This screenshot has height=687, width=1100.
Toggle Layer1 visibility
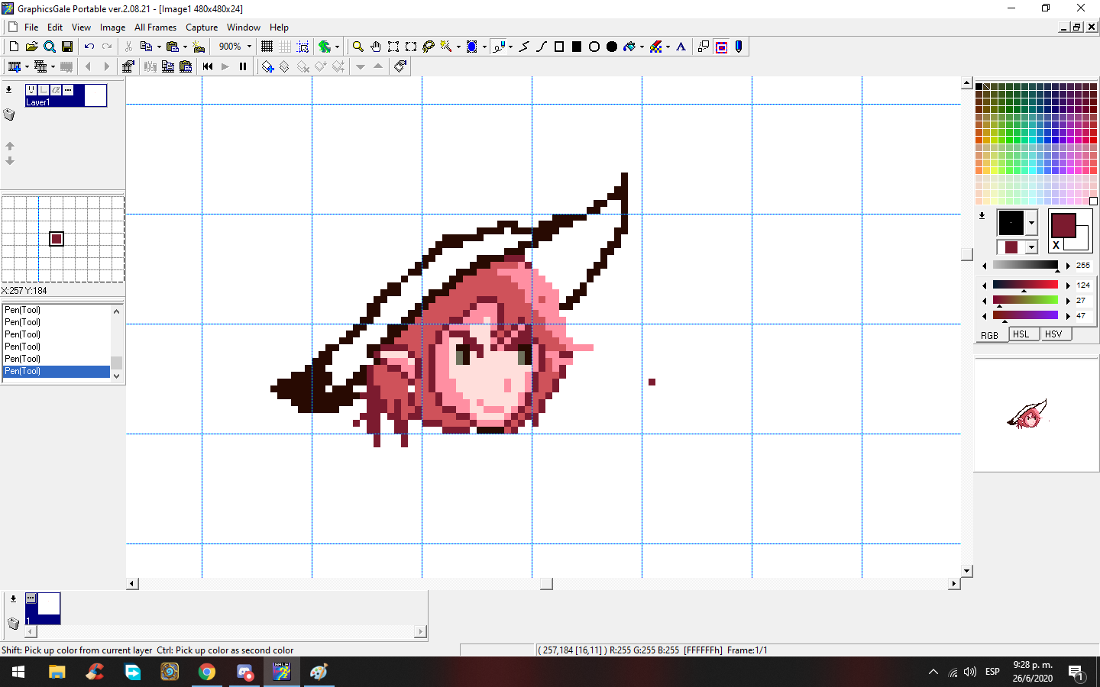[31, 90]
